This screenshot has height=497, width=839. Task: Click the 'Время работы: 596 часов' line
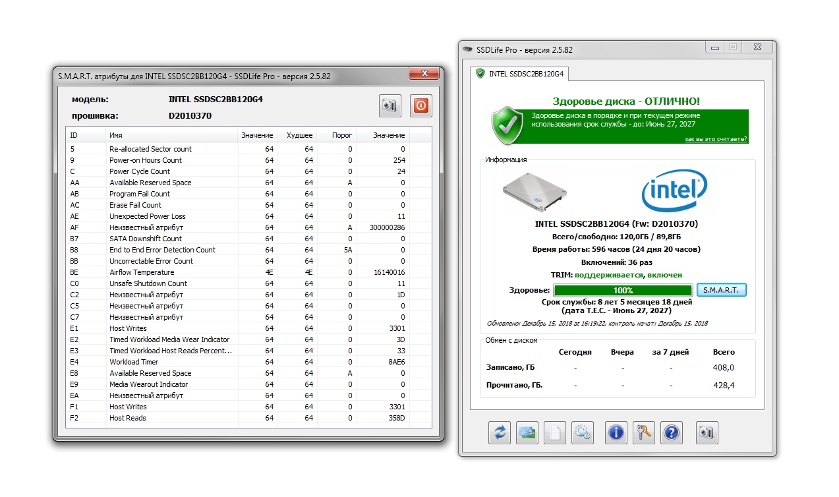click(616, 249)
